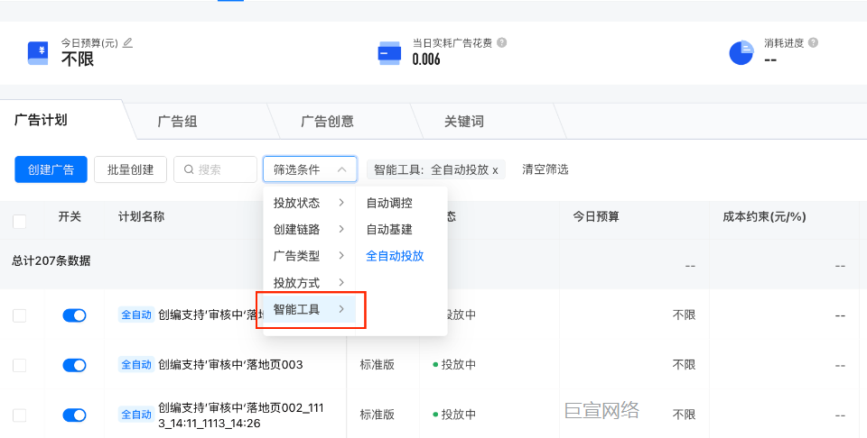Image resolution: width=867 pixels, height=438 pixels.
Task: Click the search magnifier icon
Action: click(x=189, y=169)
